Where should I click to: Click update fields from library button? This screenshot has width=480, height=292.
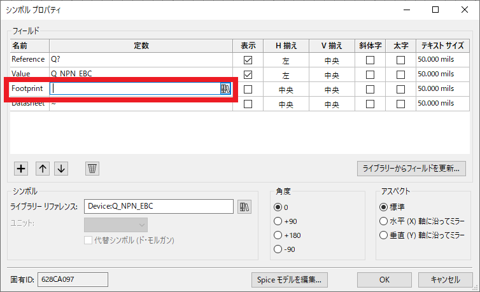coord(411,169)
